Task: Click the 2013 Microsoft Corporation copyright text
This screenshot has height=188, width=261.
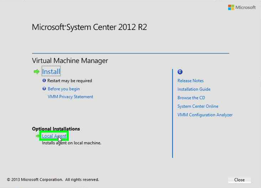Action: (53, 179)
